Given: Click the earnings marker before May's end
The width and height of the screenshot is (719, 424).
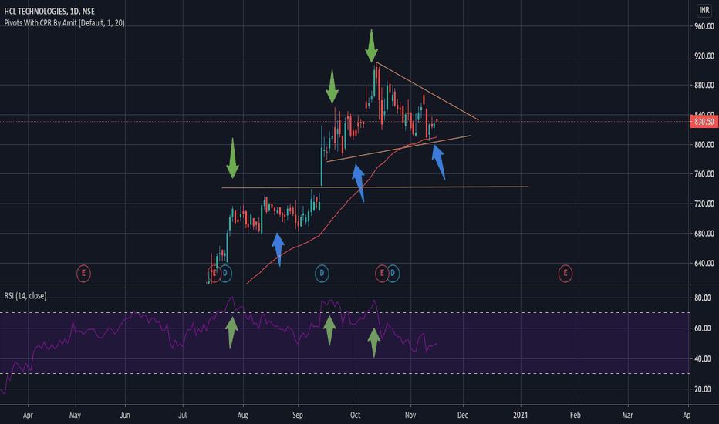Looking at the screenshot, I should 83,274.
